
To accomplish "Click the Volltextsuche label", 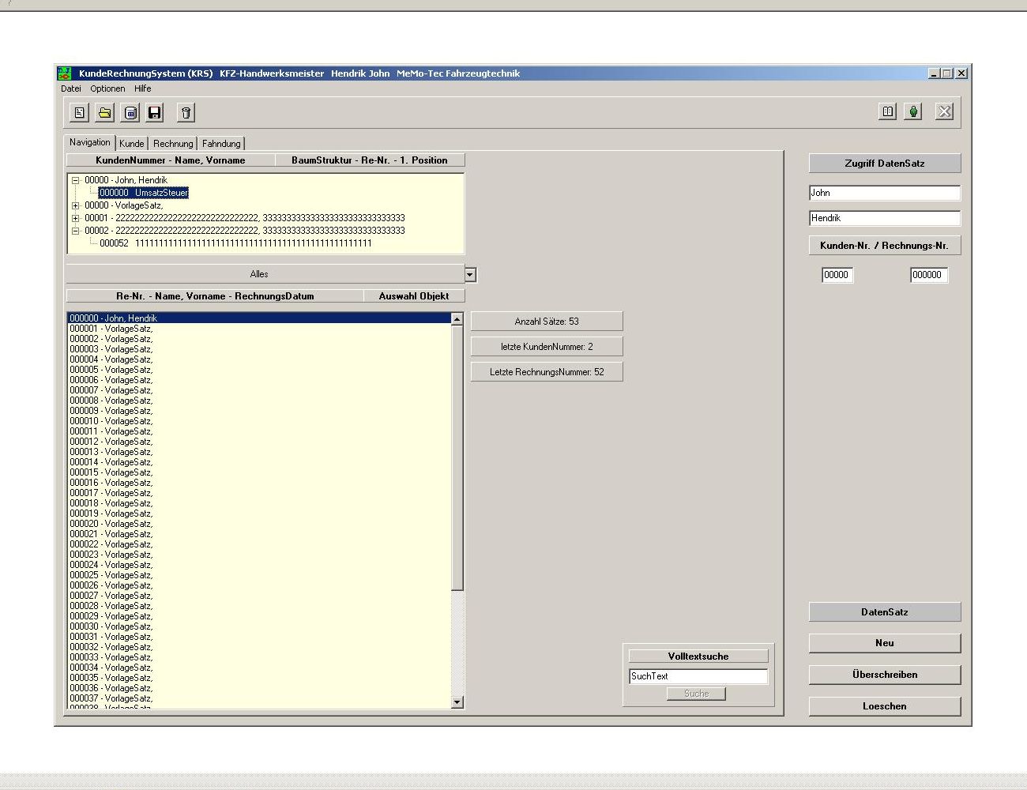I will [698, 656].
